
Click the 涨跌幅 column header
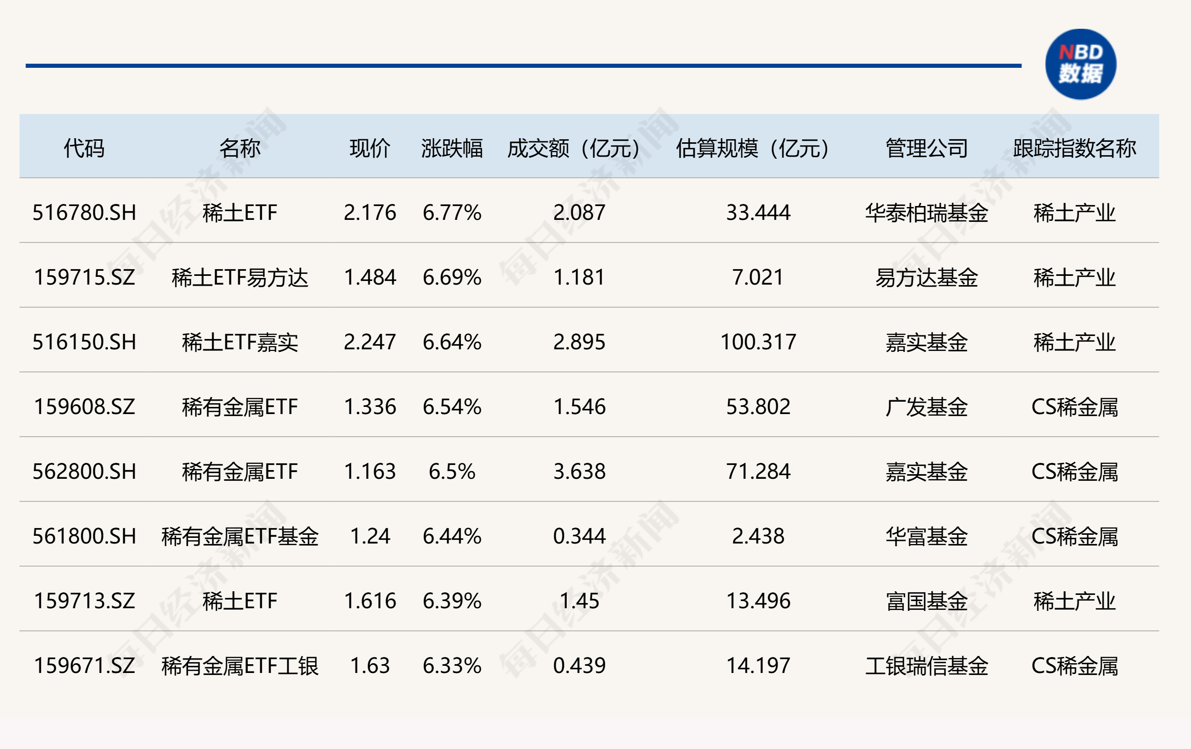(x=452, y=148)
